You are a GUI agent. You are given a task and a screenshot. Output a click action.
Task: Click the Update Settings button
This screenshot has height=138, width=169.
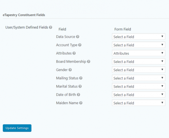17,128
